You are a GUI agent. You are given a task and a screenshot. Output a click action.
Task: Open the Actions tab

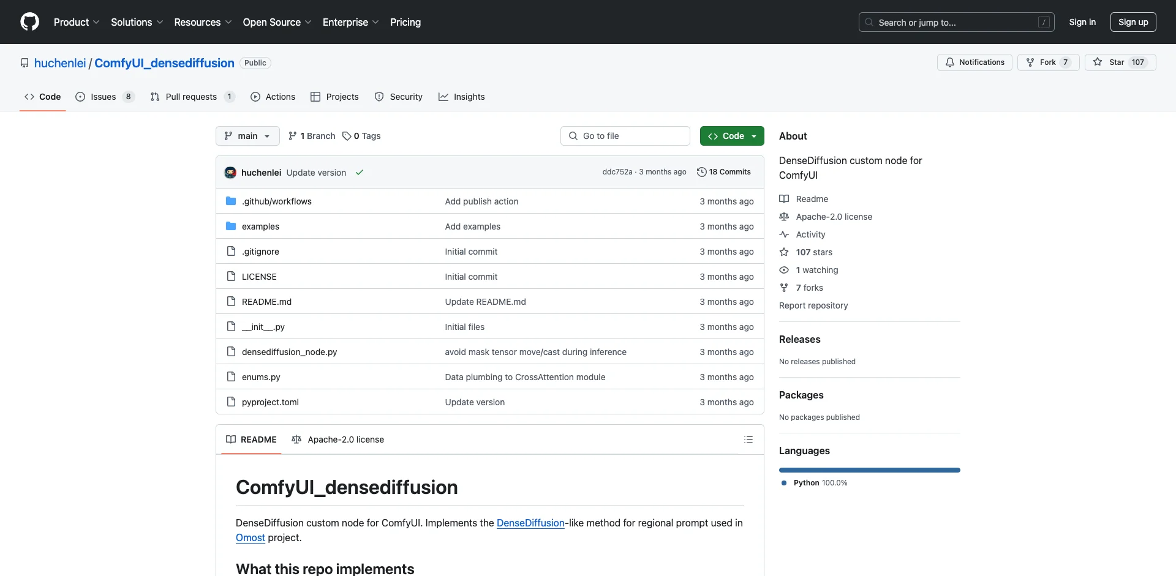point(273,97)
